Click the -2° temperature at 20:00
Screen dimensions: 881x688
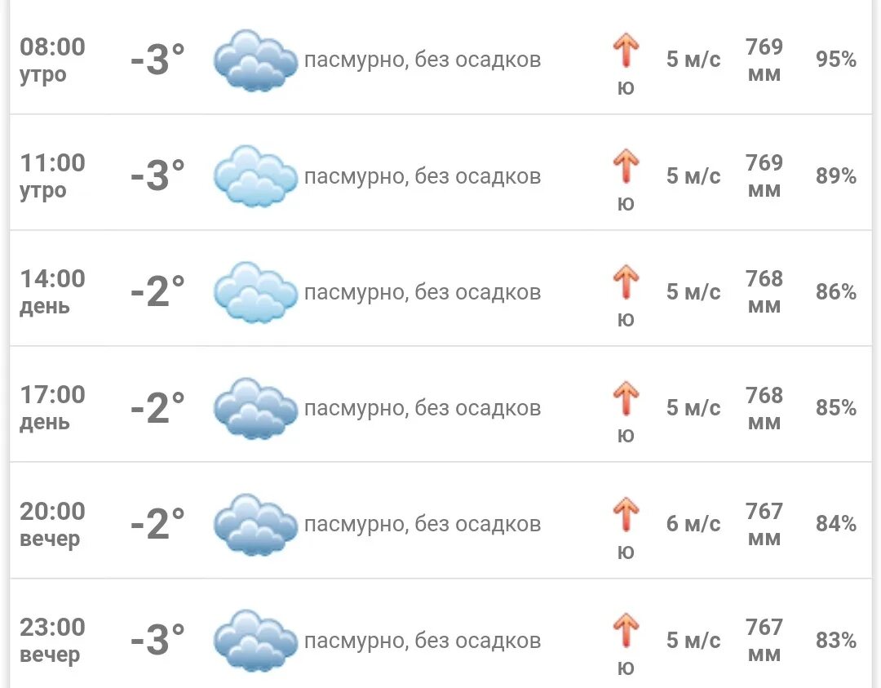[157, 524]
